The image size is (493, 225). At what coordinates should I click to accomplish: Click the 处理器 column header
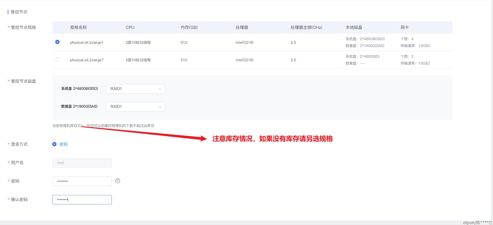point(242,27)
